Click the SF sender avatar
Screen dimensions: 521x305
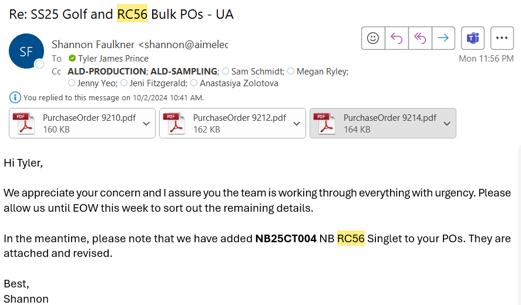point(26,51)
